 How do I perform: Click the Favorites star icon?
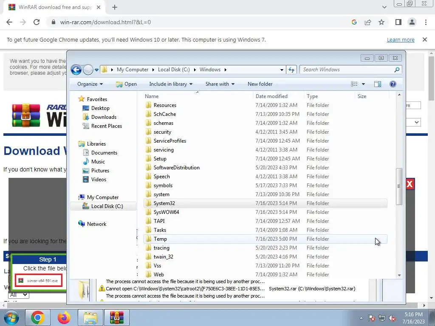[81, 99]
